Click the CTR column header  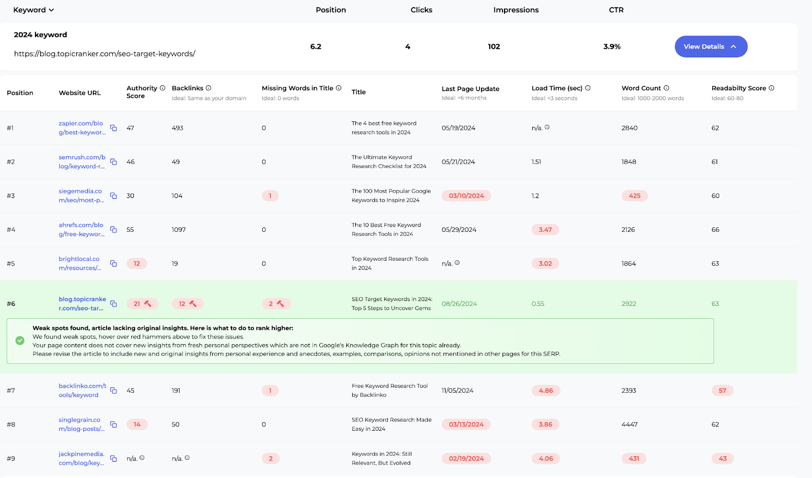tap(616, 10)
